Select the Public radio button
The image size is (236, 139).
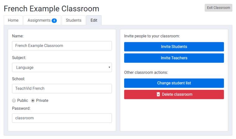[14, 100]
